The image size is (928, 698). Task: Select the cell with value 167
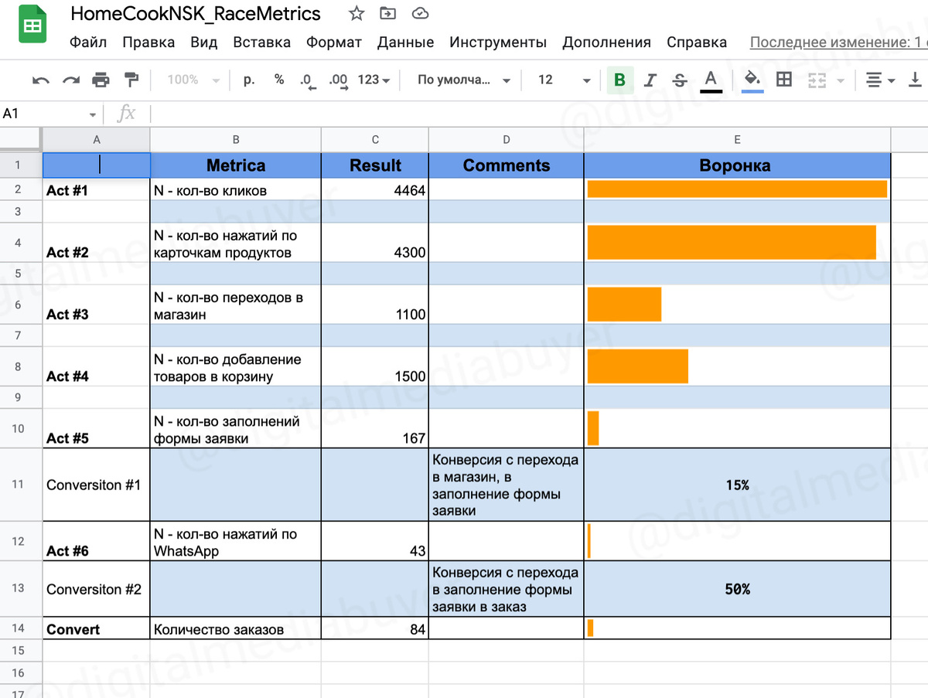coord(375,429)
